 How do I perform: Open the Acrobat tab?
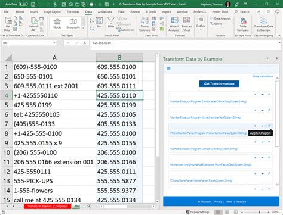tap(183, 12)
